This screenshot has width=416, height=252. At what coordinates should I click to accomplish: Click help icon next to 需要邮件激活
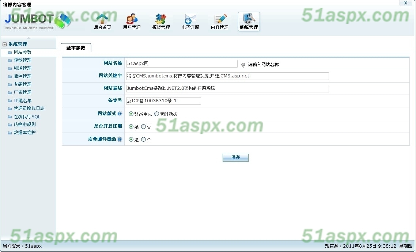click(120, 139)
